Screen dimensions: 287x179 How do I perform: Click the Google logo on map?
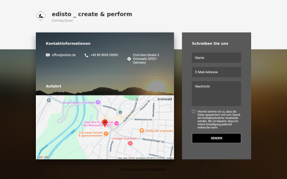click(43, 157)
